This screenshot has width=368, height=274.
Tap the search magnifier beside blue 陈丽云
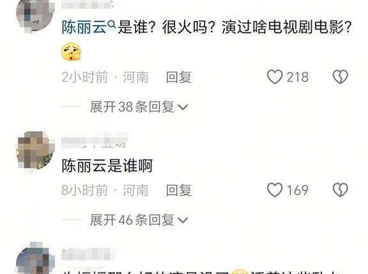click(111, 24)
